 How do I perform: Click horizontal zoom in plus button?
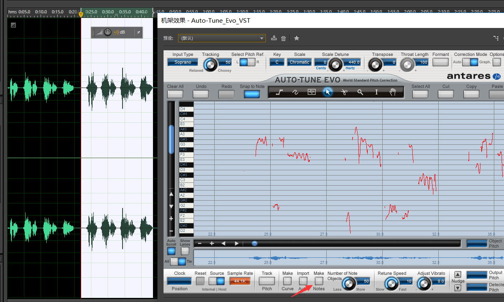pos(211,243)
